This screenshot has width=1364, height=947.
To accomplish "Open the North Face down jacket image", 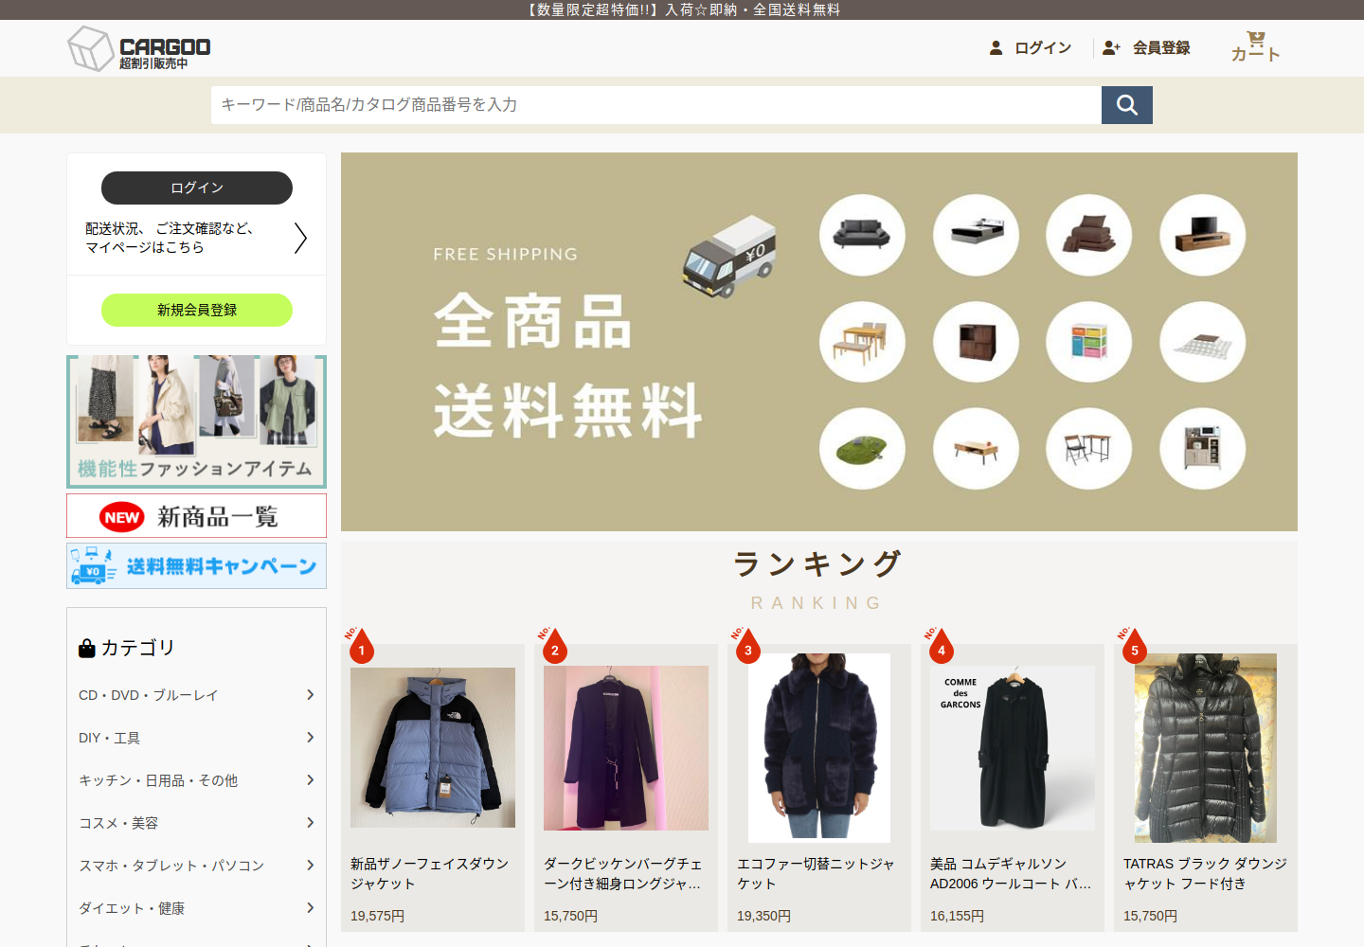I will point(433,747).
